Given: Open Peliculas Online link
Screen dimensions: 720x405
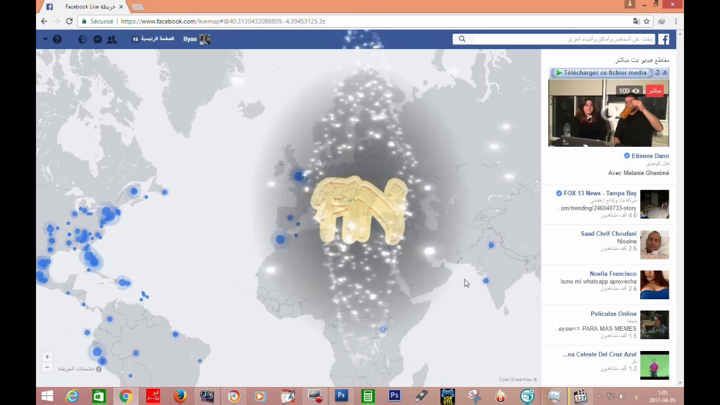Looking at the screenshot, I should pyautogui.click(x=614, y=313).
